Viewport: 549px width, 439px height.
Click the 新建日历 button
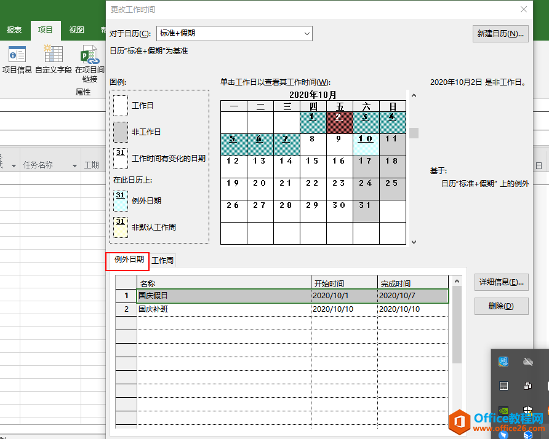[500, 34]
